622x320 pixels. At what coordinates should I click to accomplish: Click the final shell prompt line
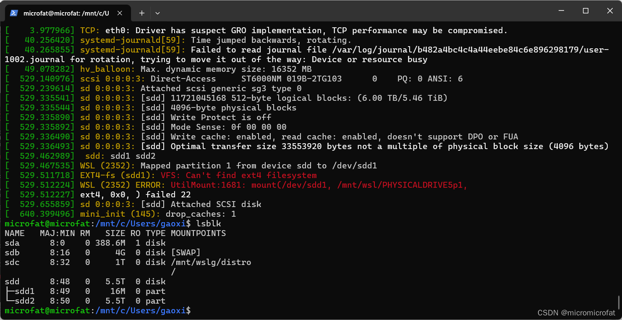click(97, 310)
